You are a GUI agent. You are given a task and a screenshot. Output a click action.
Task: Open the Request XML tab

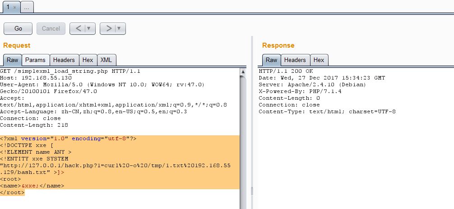tap(106, 60)
